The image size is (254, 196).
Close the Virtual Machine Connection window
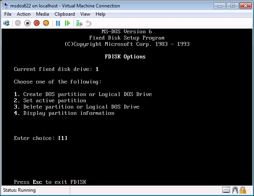(x=245, y=6)
